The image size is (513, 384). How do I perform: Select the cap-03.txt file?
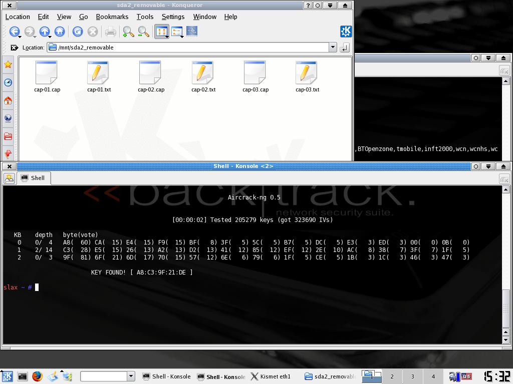pos(307,76)
